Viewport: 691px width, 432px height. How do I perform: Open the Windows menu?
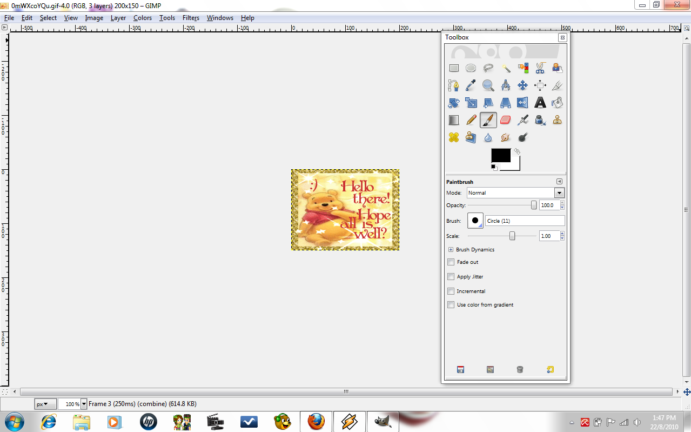(220, 18)
